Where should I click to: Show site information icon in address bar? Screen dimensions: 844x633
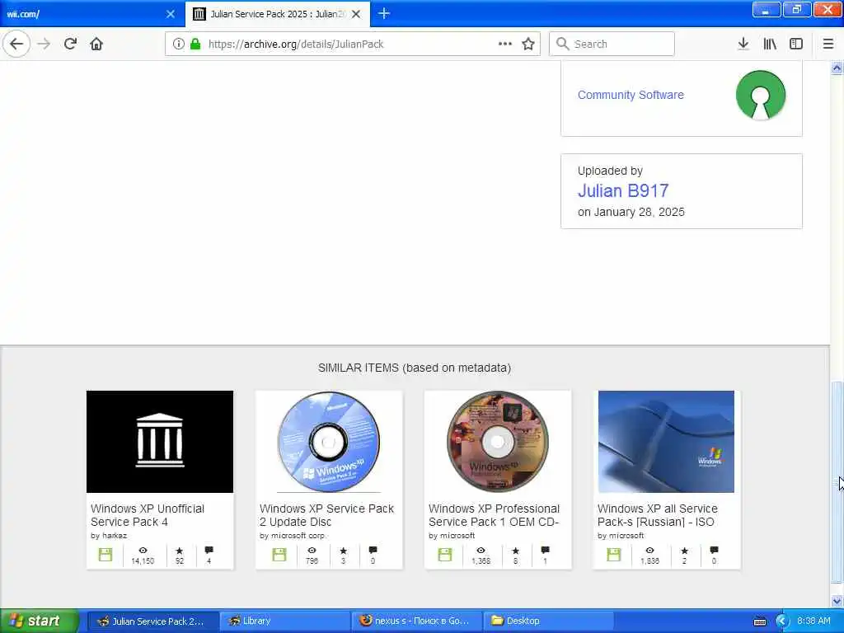click(x=178, y=45)
